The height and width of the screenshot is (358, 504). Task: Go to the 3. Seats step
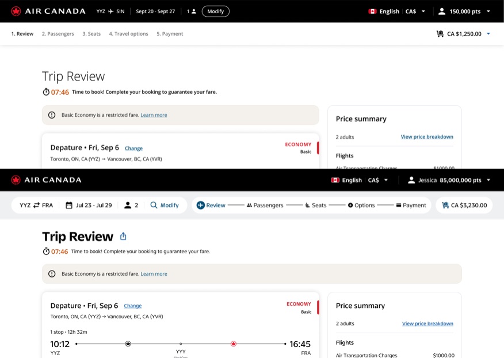[91, 34]
